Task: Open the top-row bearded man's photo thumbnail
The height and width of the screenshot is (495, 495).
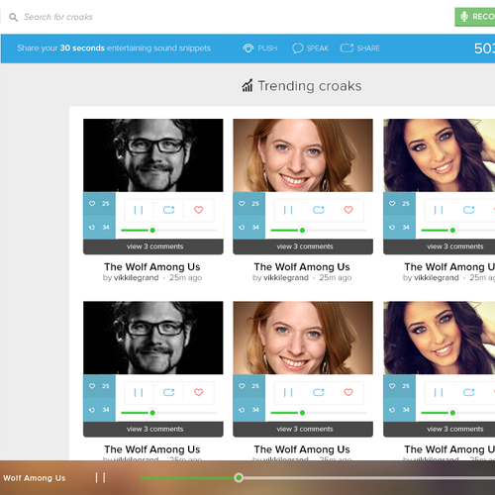Action: [153, 155]
